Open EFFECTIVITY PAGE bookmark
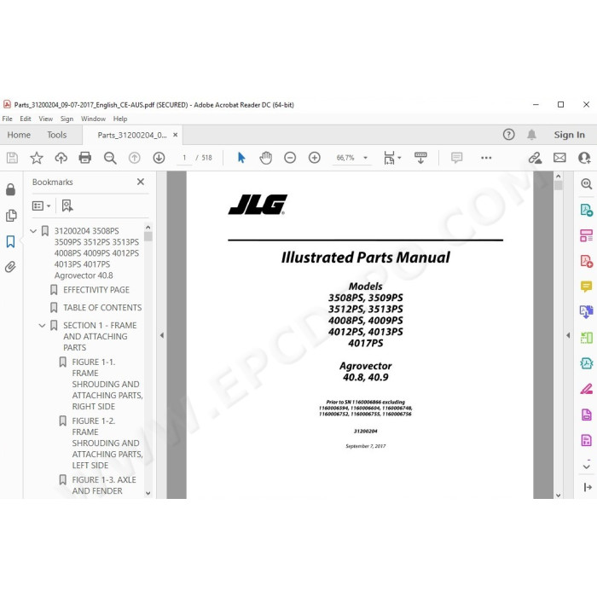 (96, 290)
